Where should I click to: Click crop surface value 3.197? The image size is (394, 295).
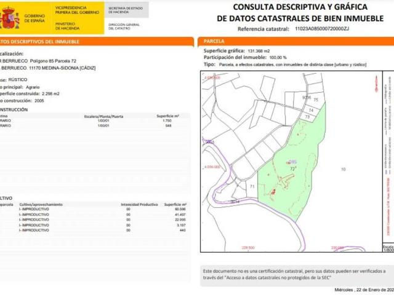click(x=181, y=225)
